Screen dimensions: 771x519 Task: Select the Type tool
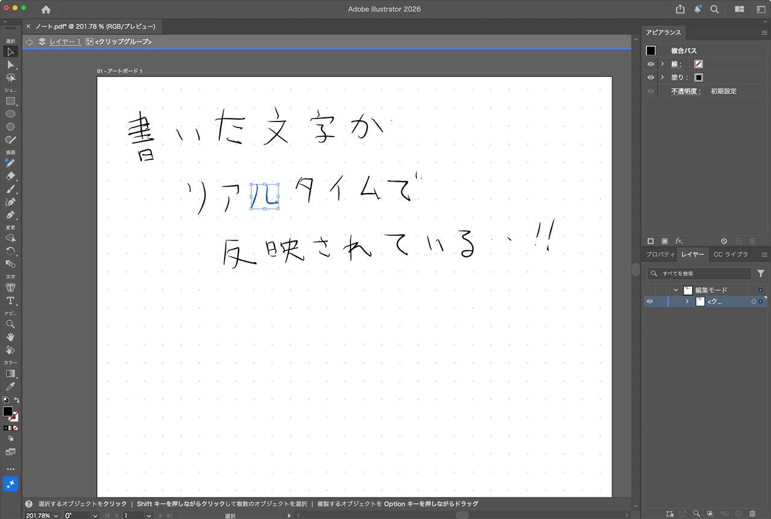pyautogui.click(x=10, y=301)
